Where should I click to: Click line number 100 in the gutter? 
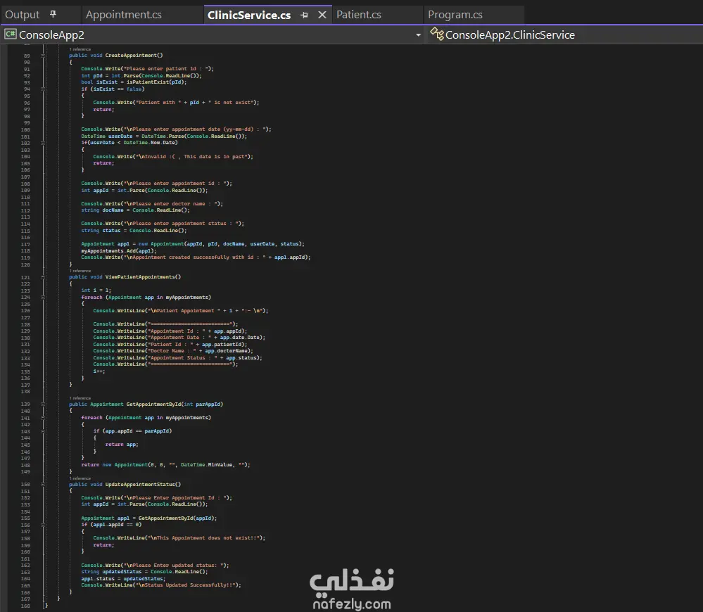(x=25, y=130)
